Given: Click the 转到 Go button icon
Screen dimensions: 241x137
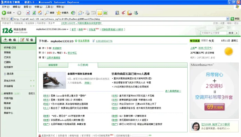Looking at the screenshot, I should coord(232,19).
